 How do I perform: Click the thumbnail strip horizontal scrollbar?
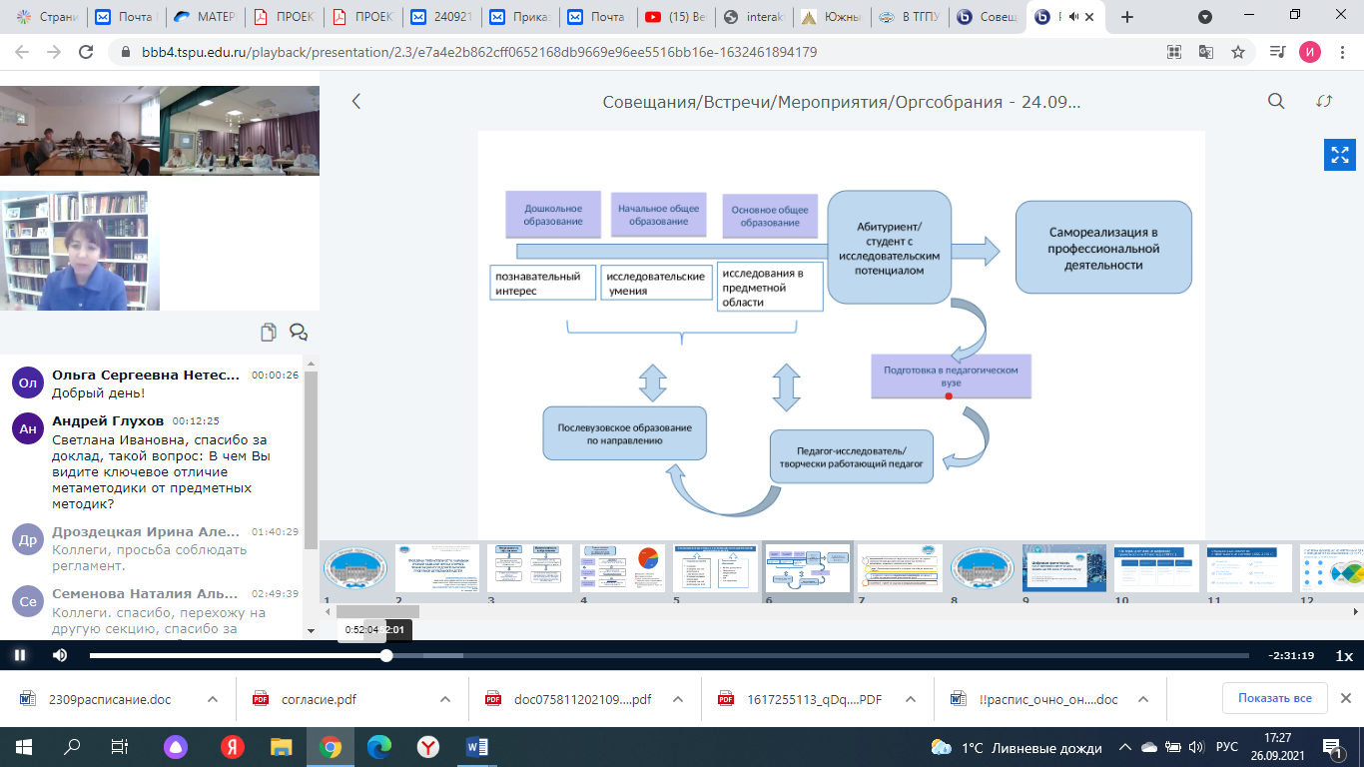click(x=377, y=611)
